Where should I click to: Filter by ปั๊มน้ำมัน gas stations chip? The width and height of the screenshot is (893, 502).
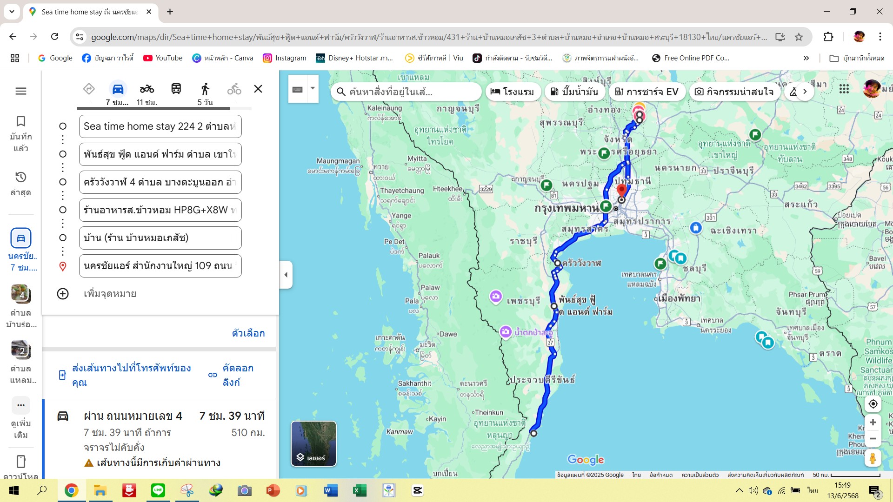[575, 92]
